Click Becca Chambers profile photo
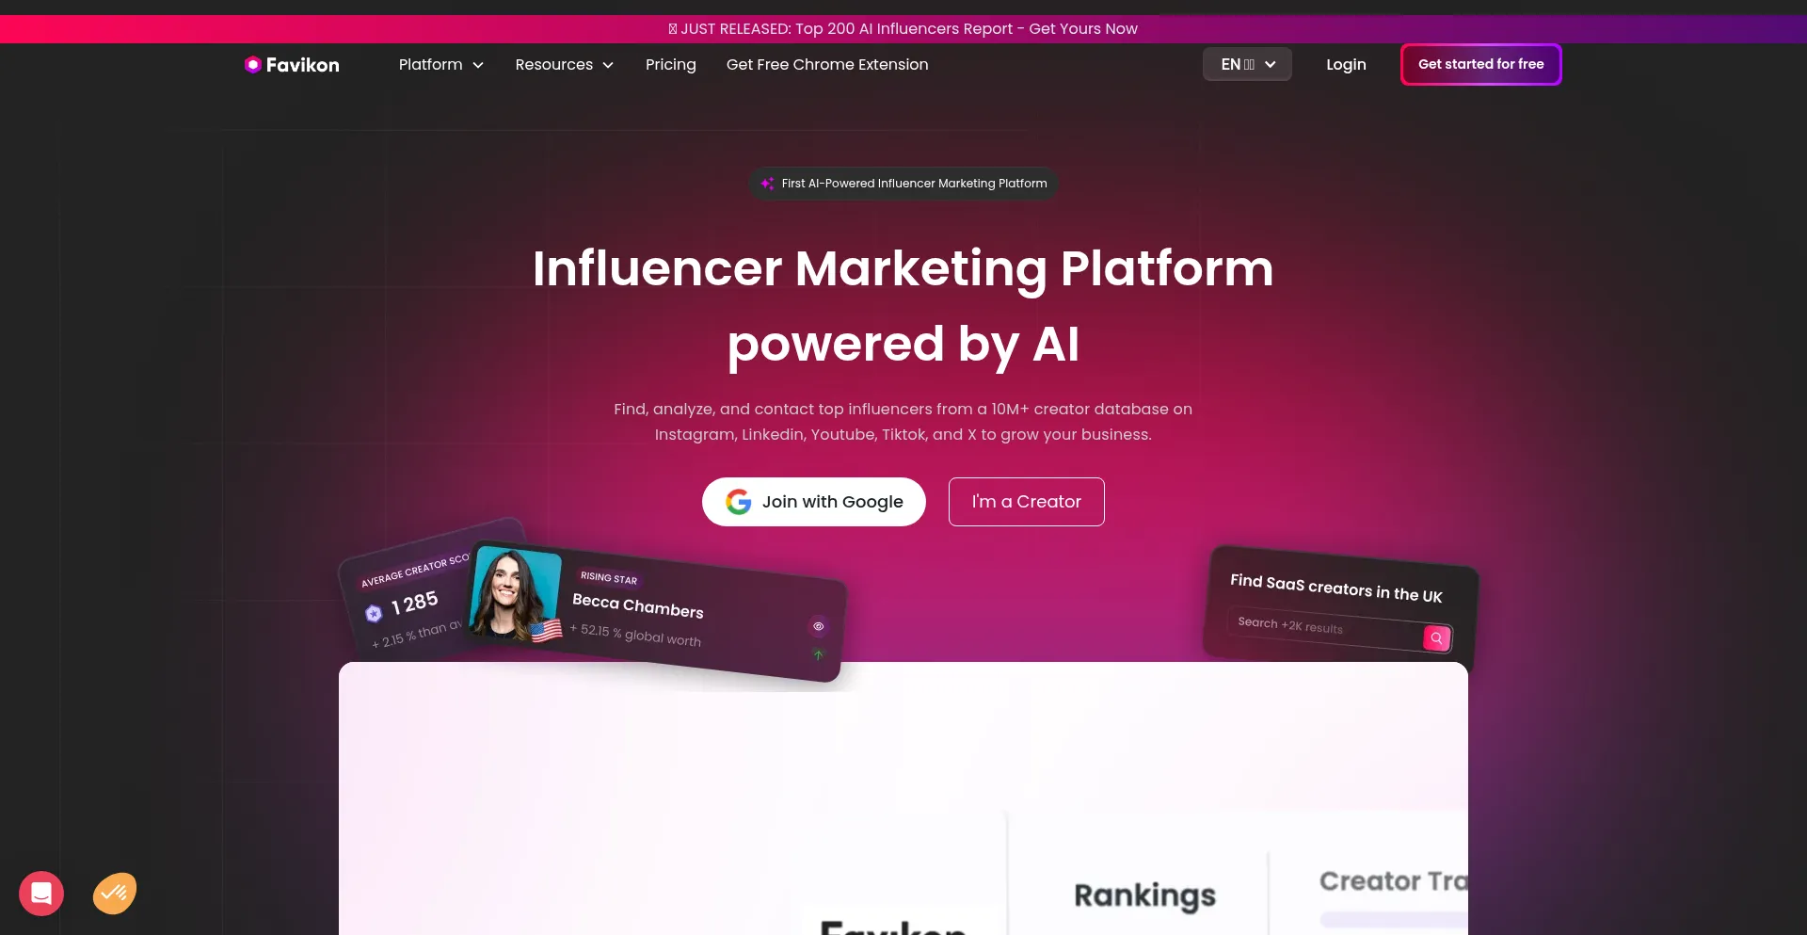Viewport: 1807px width, 935px height. [x=516, y=595]
